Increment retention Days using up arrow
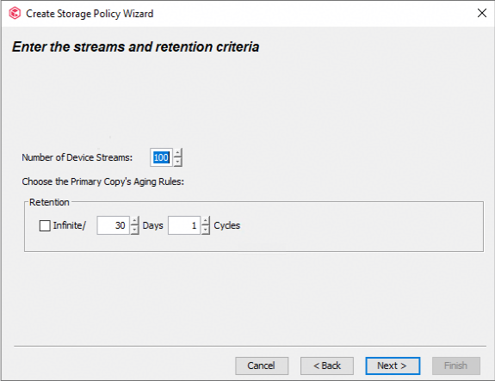This screenshot has height=381, width=495. tap(135, 221)
